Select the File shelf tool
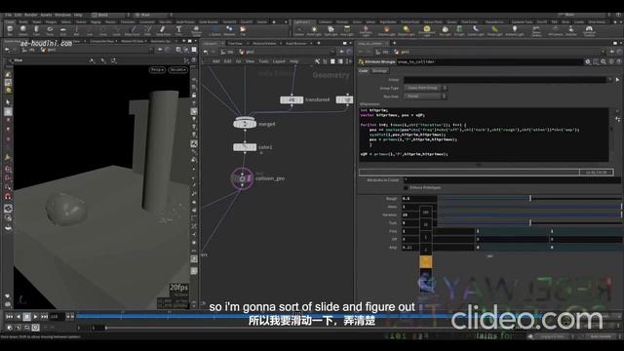 [x=243, y=30]
